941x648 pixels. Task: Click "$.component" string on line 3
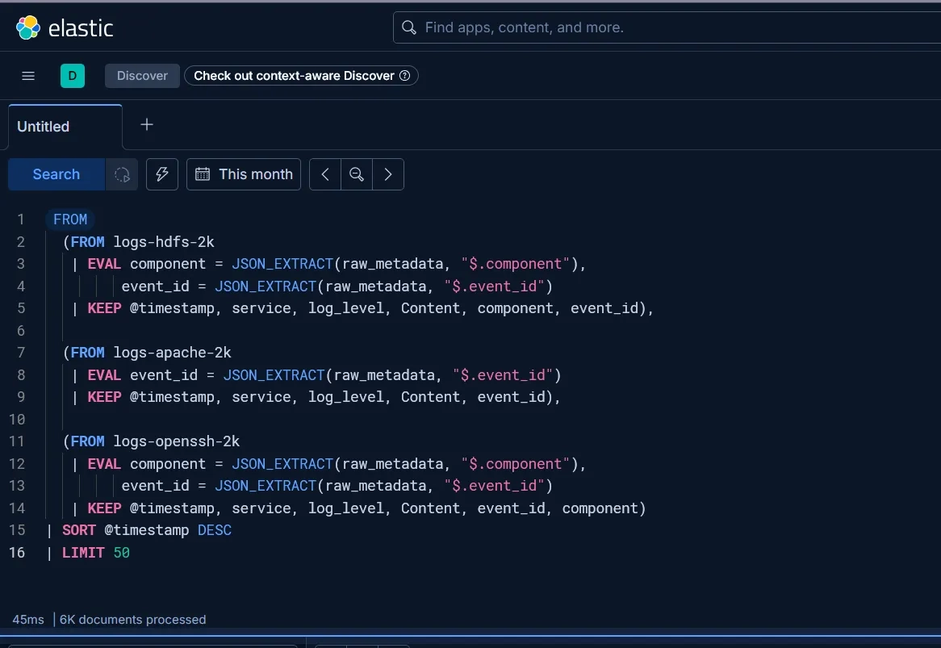(x=515, y=264)
